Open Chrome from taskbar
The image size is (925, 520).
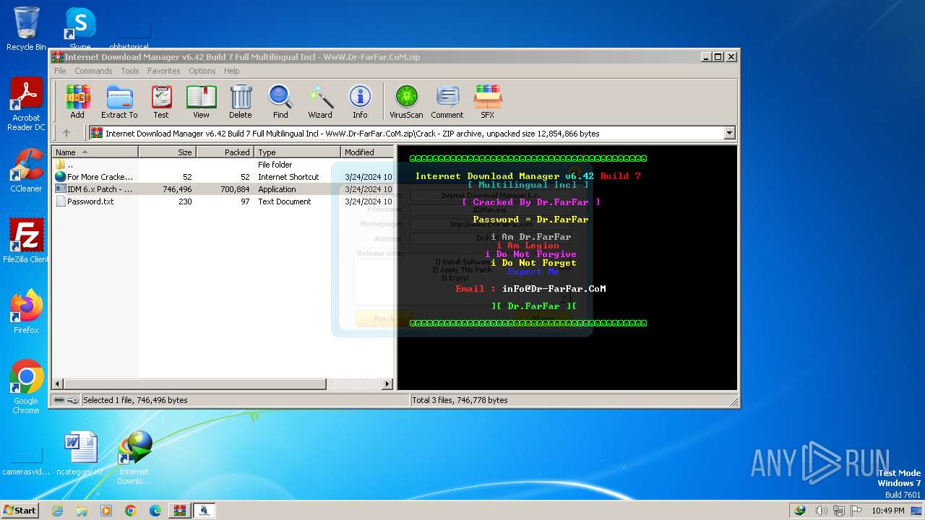(131, 511)
